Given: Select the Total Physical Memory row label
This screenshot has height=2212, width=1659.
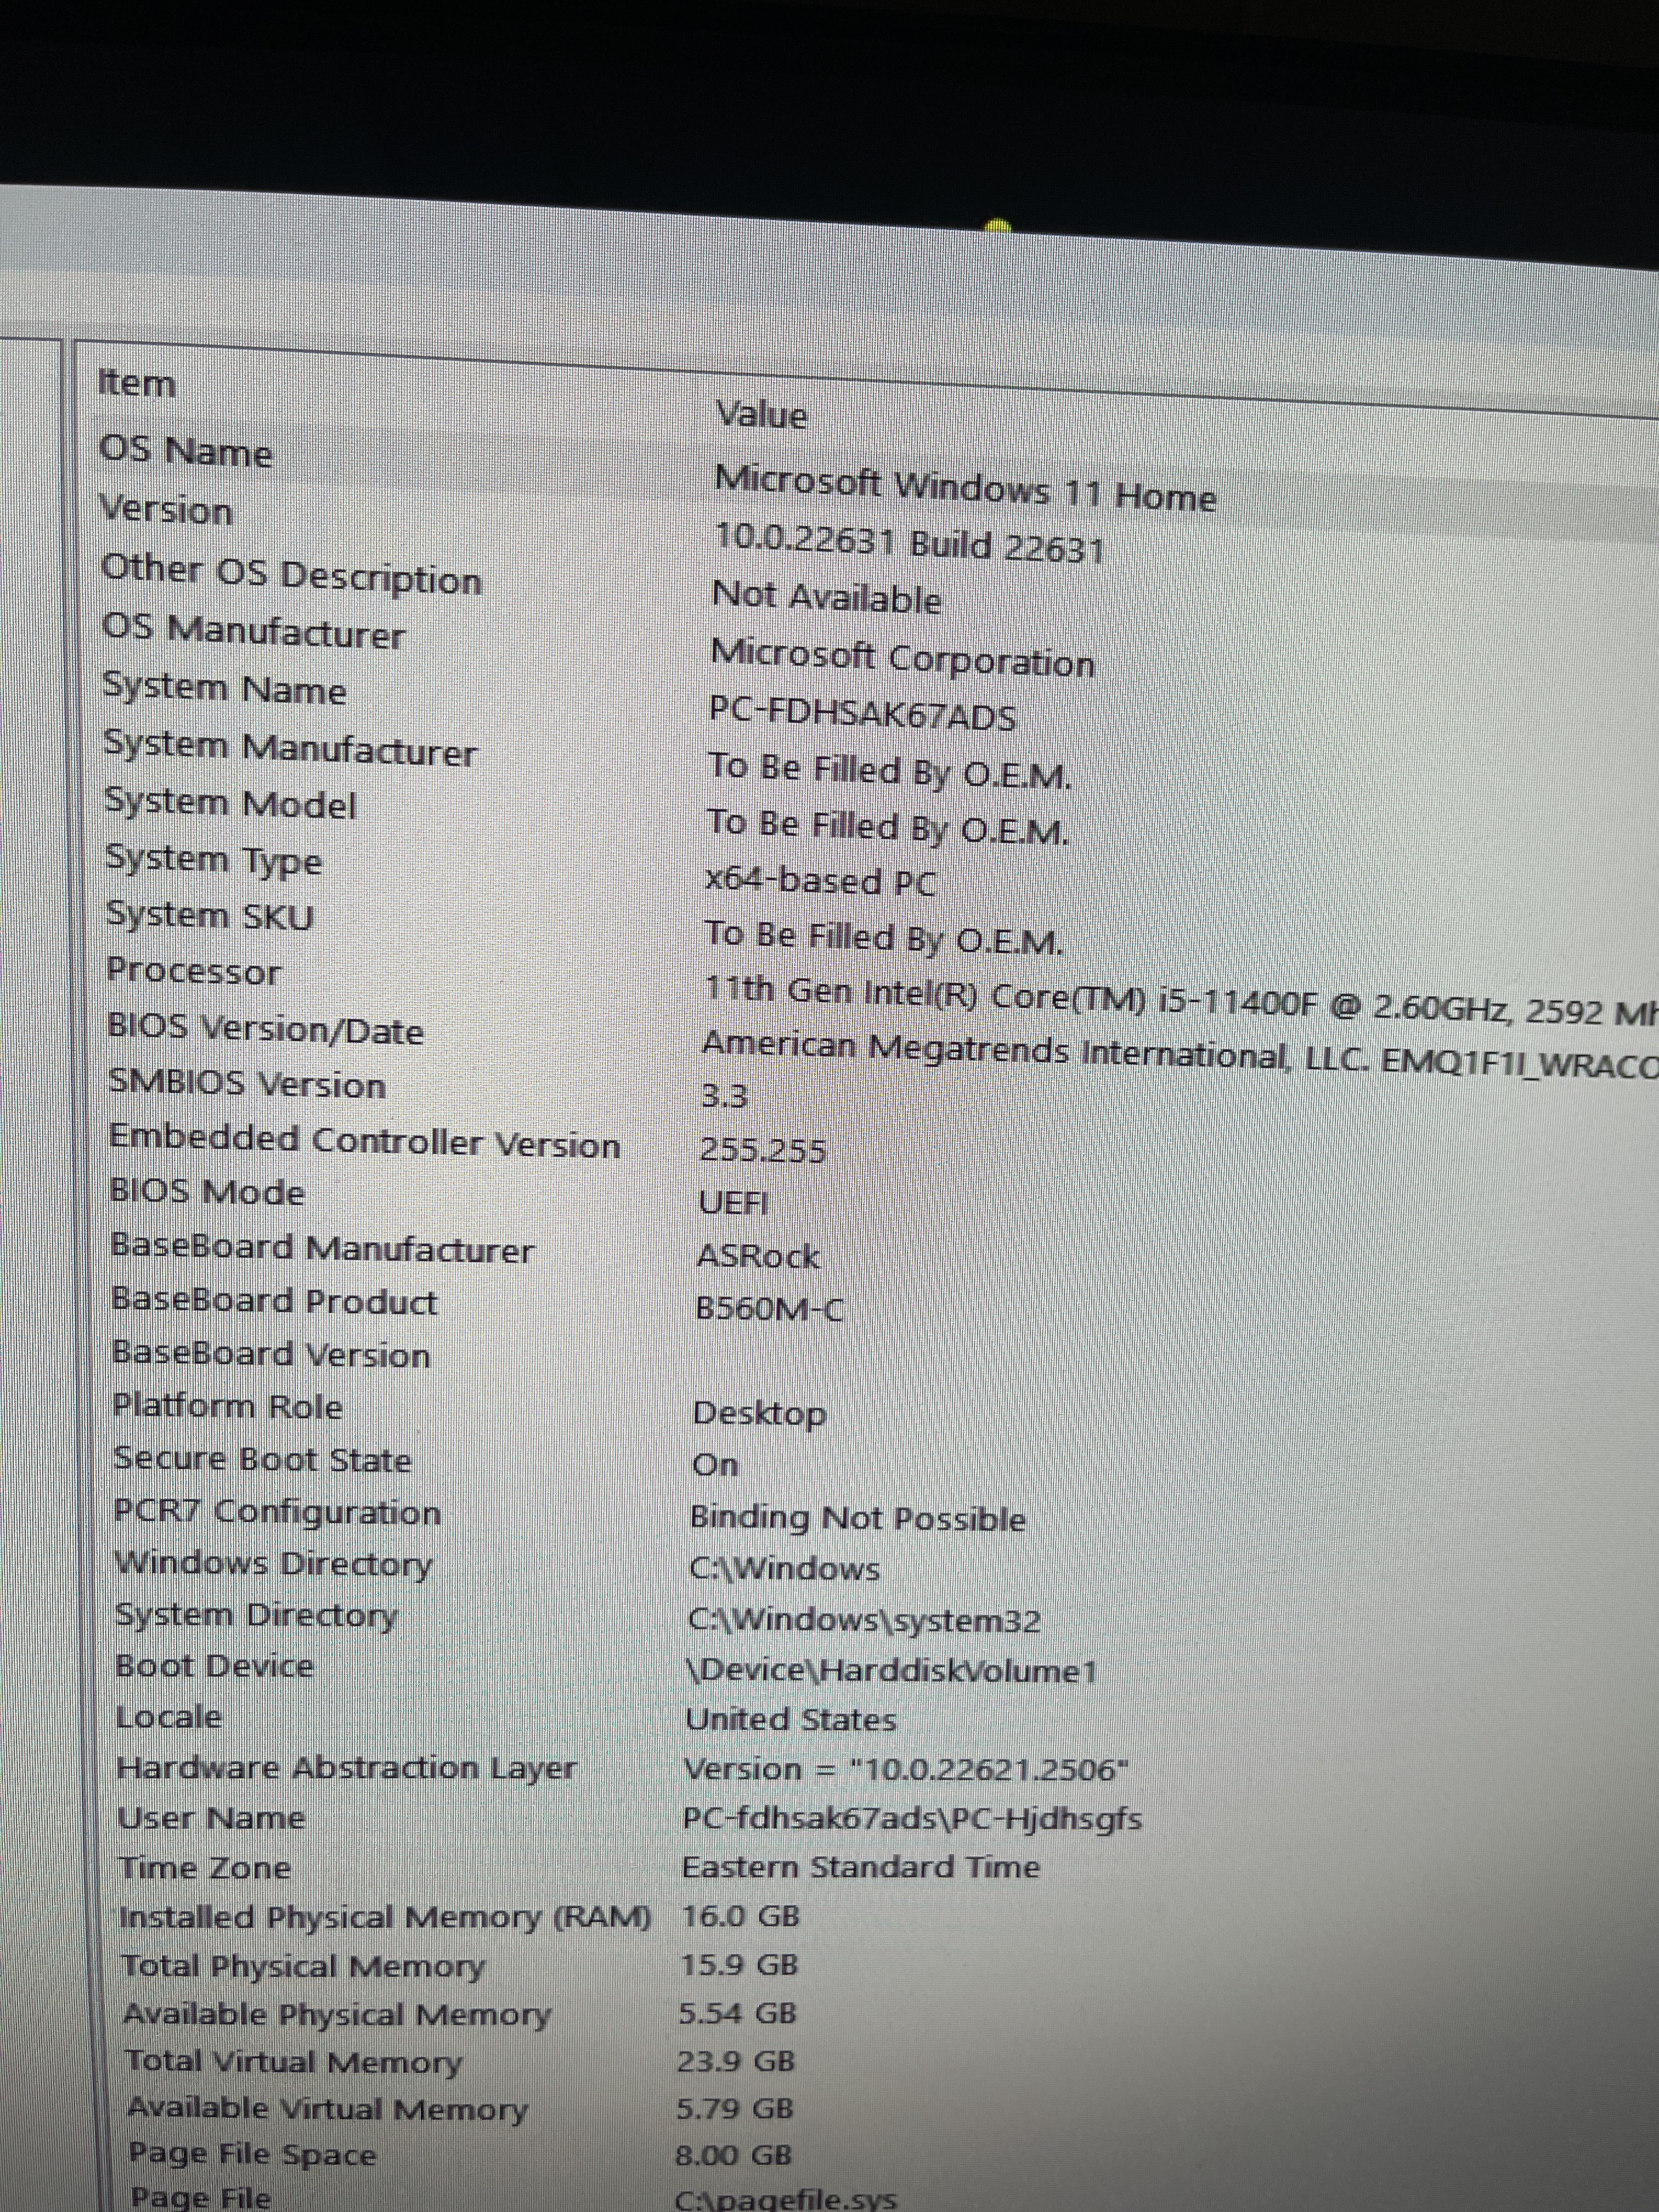Looking at the screenshot, I should point(303,1966).
